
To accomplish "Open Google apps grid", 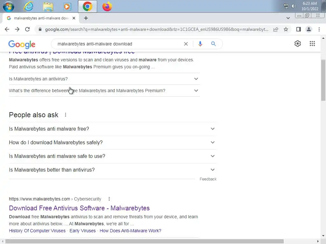I will click(312, 44).
